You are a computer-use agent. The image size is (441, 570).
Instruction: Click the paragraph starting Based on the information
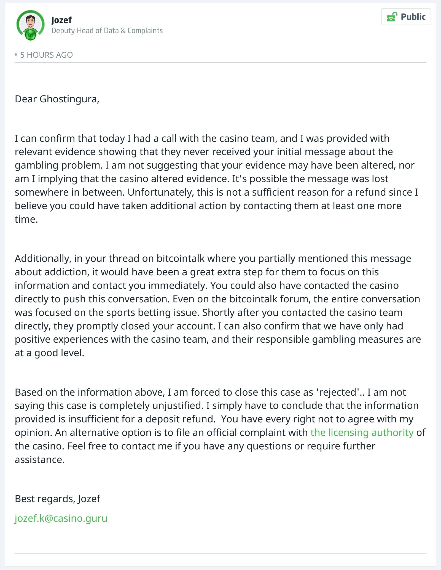[220, 426]
